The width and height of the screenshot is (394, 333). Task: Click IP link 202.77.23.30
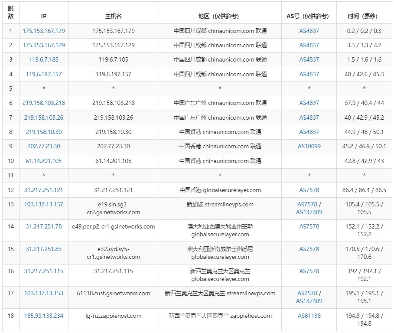click(x=44, y=146)
